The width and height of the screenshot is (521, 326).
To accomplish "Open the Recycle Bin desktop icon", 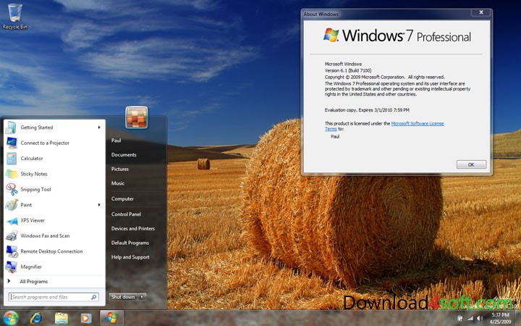I will pos(14,17).
